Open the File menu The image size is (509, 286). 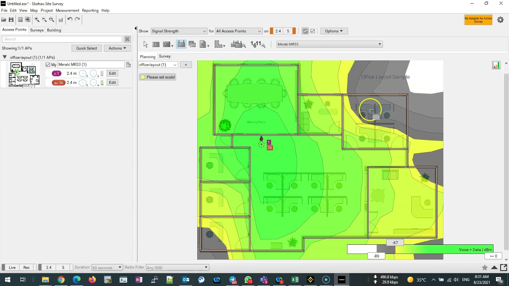click(x=4, y=10)
